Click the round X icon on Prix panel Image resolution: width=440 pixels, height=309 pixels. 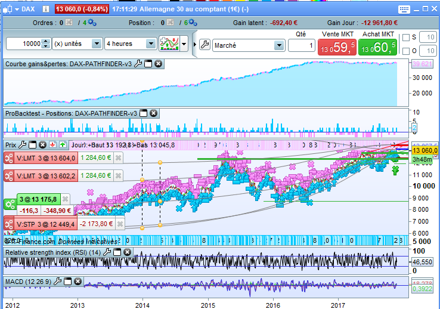[42, 145]
